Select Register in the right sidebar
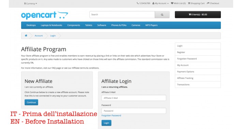This screenshot has height=129, width=242. click(198, 52)
